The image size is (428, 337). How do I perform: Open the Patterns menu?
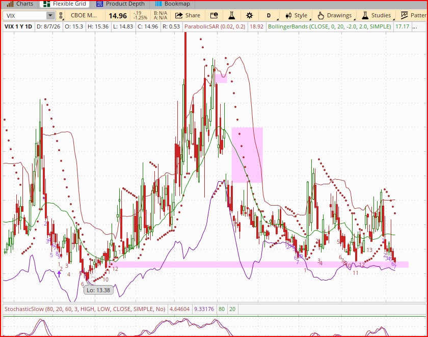coord(413,16)
